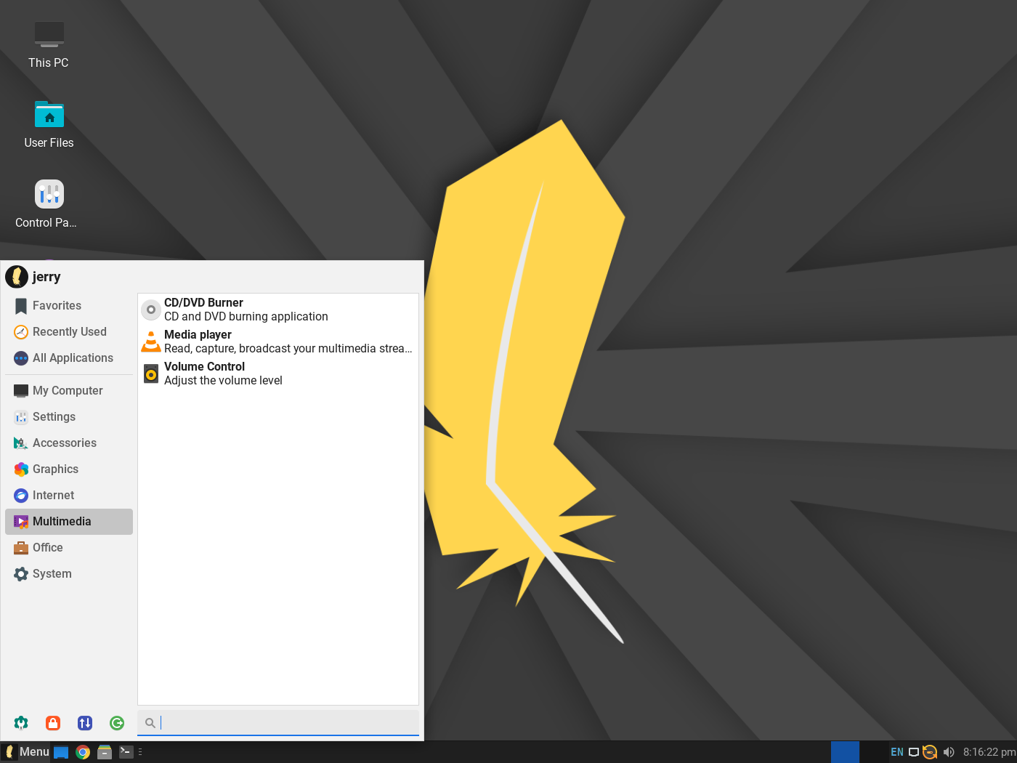Image resolution: width=1017 pixels, height=763 pixels.
Task: Launch Chrome from the taskbar
Action: click(x=83, y=752)
